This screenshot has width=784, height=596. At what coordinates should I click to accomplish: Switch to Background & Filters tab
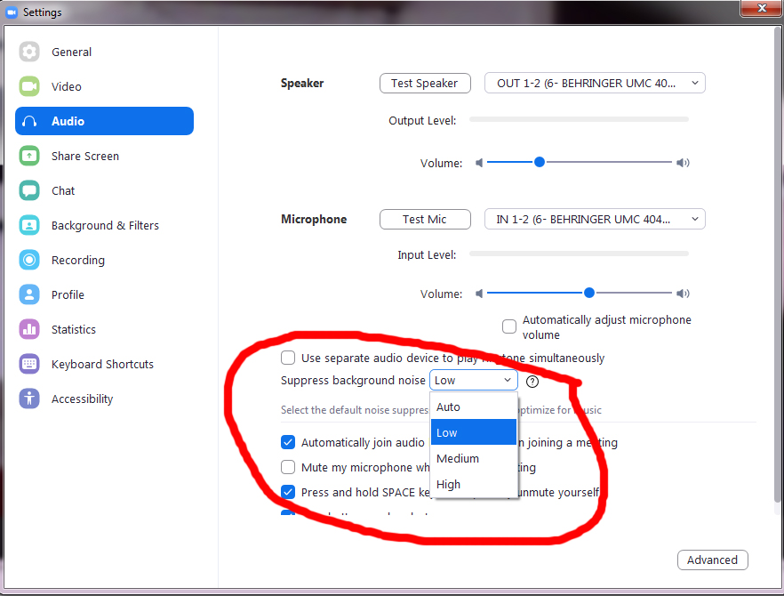click(105, 225)
